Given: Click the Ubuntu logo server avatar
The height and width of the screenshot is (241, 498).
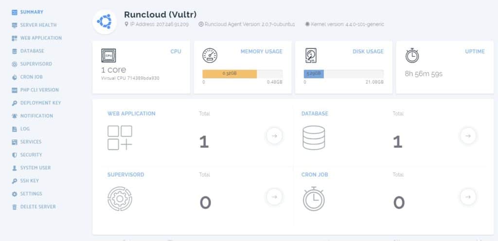Looking at the screenshot, I should coord(105,21).
